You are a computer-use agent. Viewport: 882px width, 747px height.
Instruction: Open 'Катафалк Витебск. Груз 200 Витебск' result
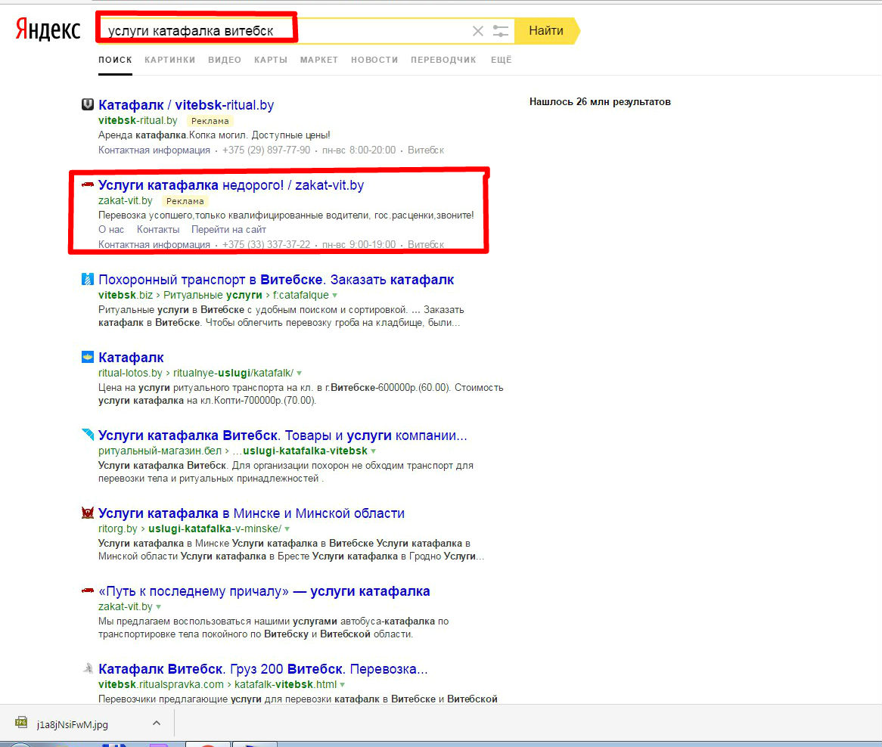point(263,669)
